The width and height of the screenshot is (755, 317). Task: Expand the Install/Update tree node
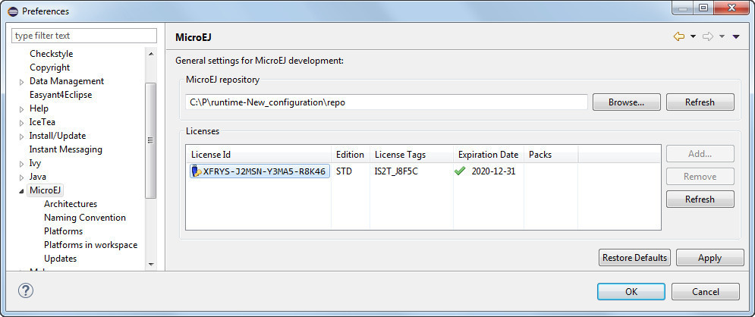[x=22, y=137]
